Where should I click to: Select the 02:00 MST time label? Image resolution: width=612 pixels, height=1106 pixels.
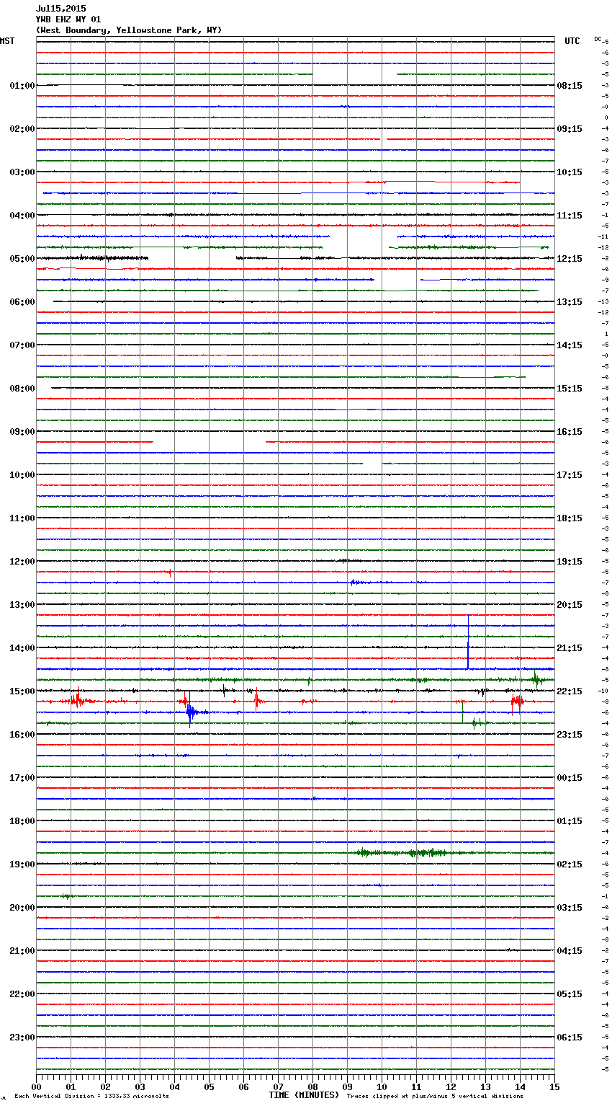tap(22, 129)
